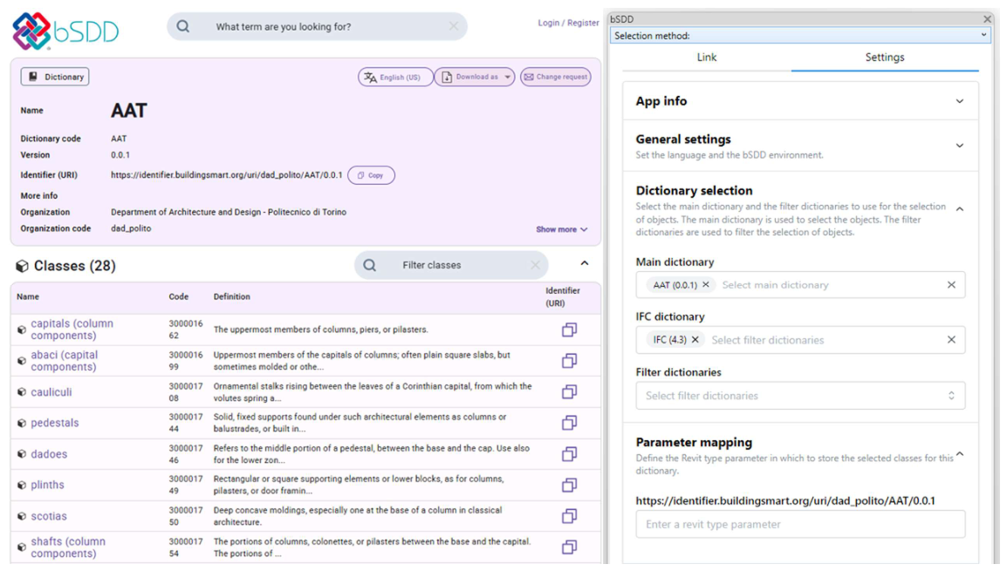Click the Filter classes magnifier icon
The height and width of the screenshot is (571, 1007).
tap(370, 265)
